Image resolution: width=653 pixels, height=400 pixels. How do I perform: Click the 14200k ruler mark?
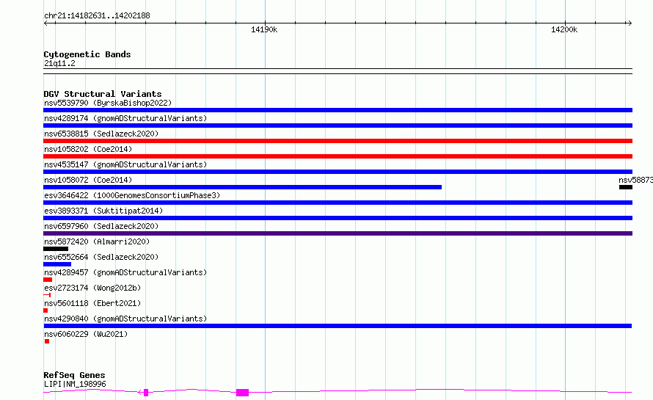pos(564,29)
